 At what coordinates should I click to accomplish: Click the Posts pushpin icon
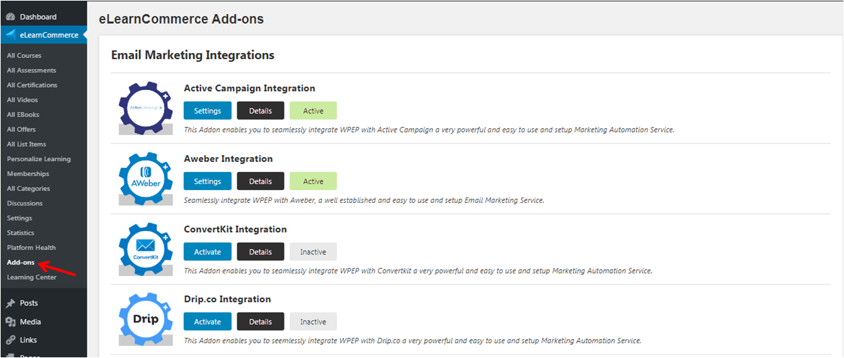pos(10,303)
